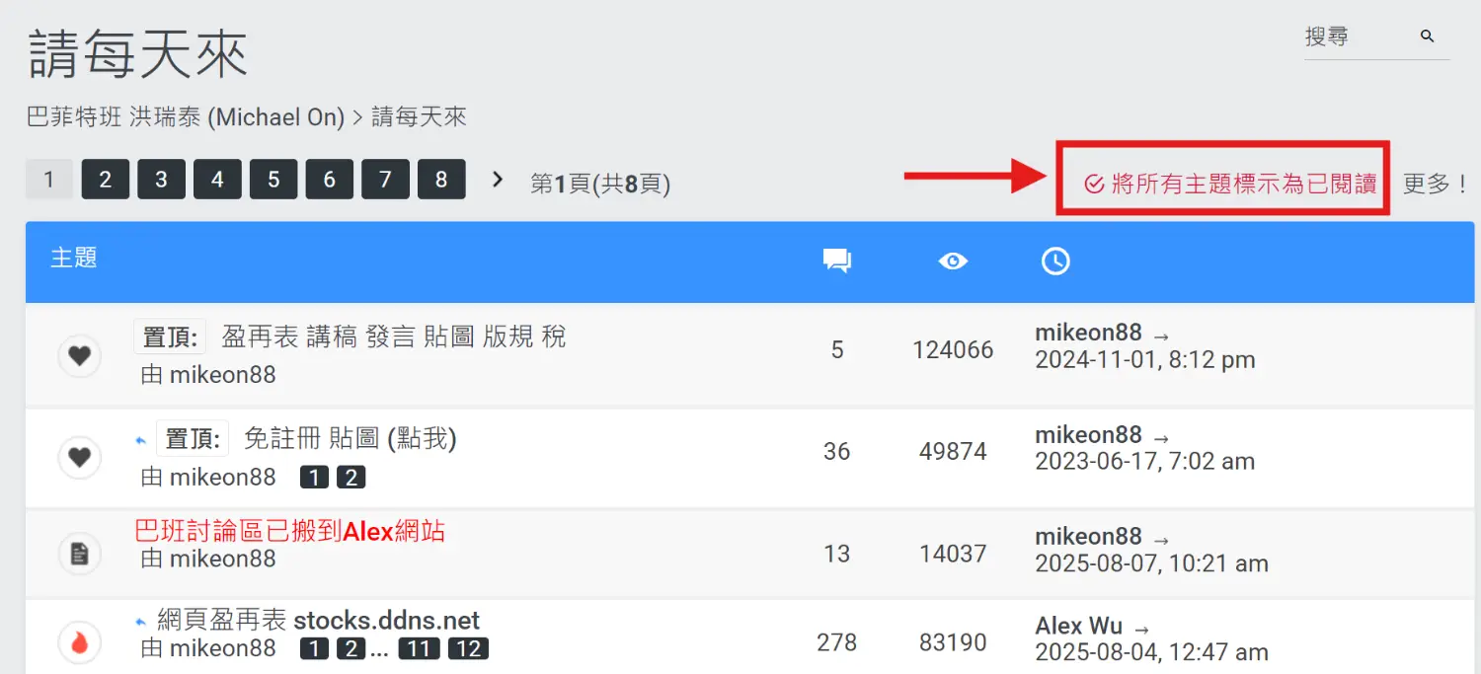Click the last post clock column icon
Image resolution: width=1481 pixels, height=674 pixels.
[1055, 262]
